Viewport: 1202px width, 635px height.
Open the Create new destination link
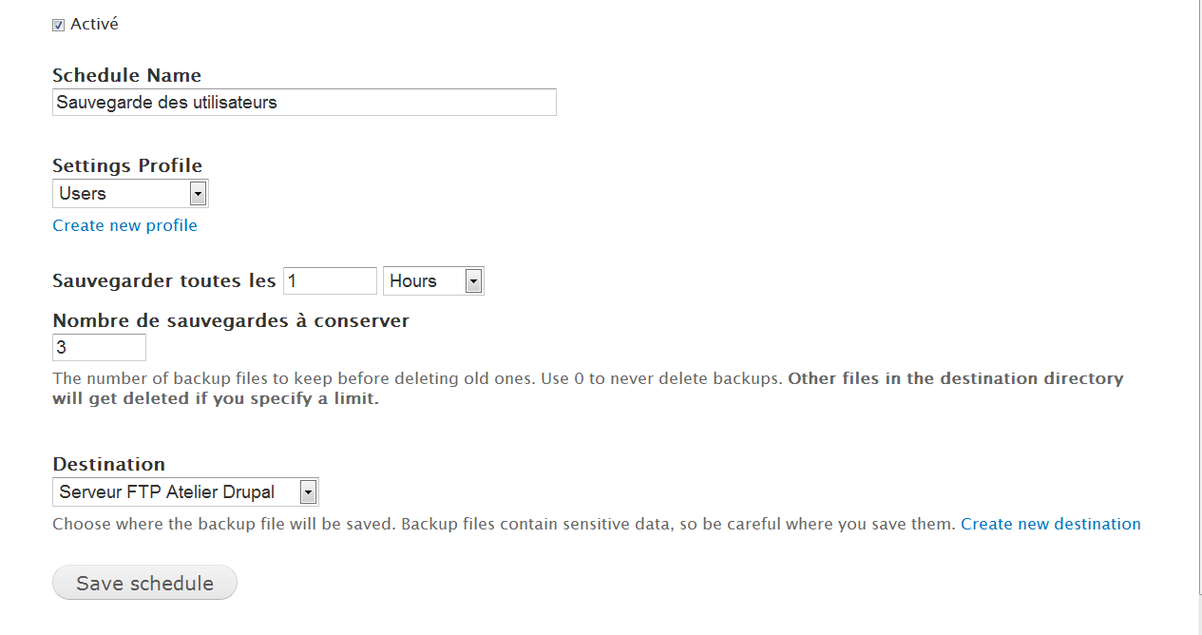coord(1050,524)
